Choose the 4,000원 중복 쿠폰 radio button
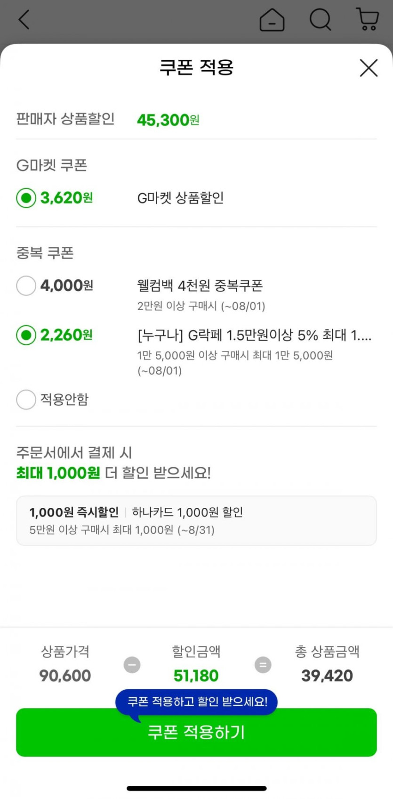Image resolution: width=393 pixels, height=799 pixels. 26,285
